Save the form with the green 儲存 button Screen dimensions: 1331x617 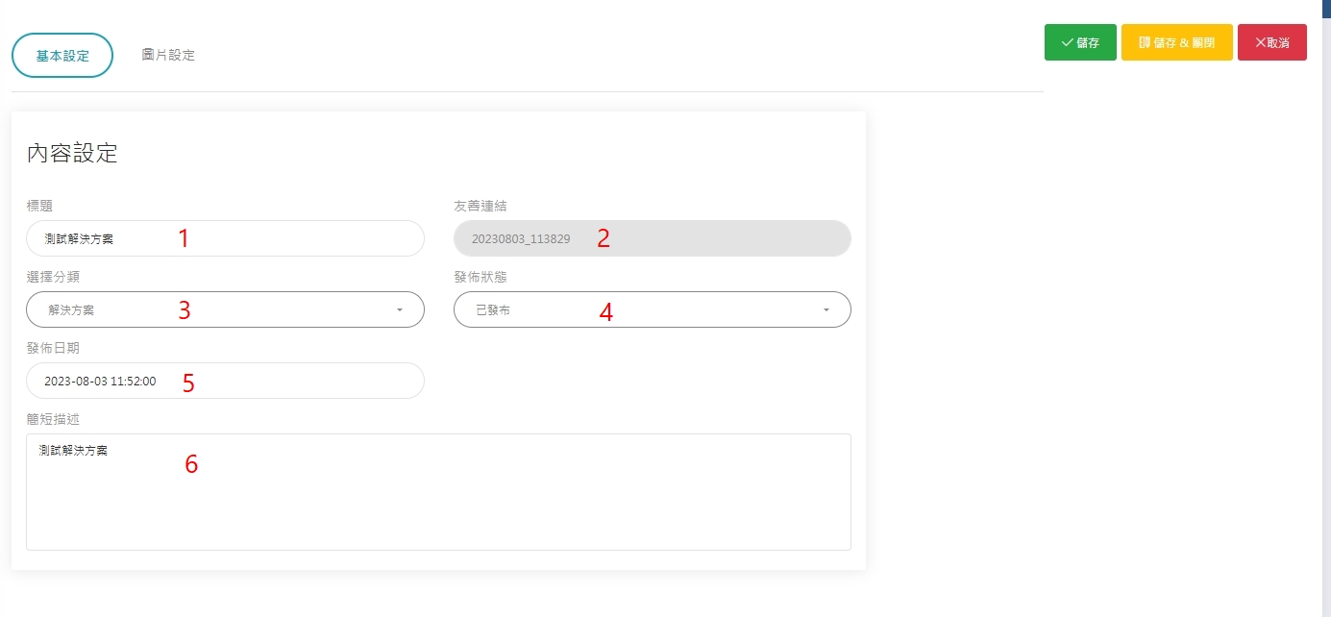point(1080,43)
